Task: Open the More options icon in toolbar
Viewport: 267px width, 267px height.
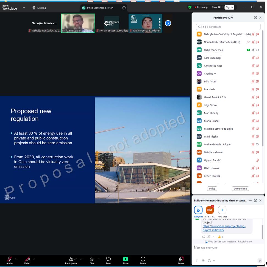Action: pyautogui.click(x=143, y=259)
